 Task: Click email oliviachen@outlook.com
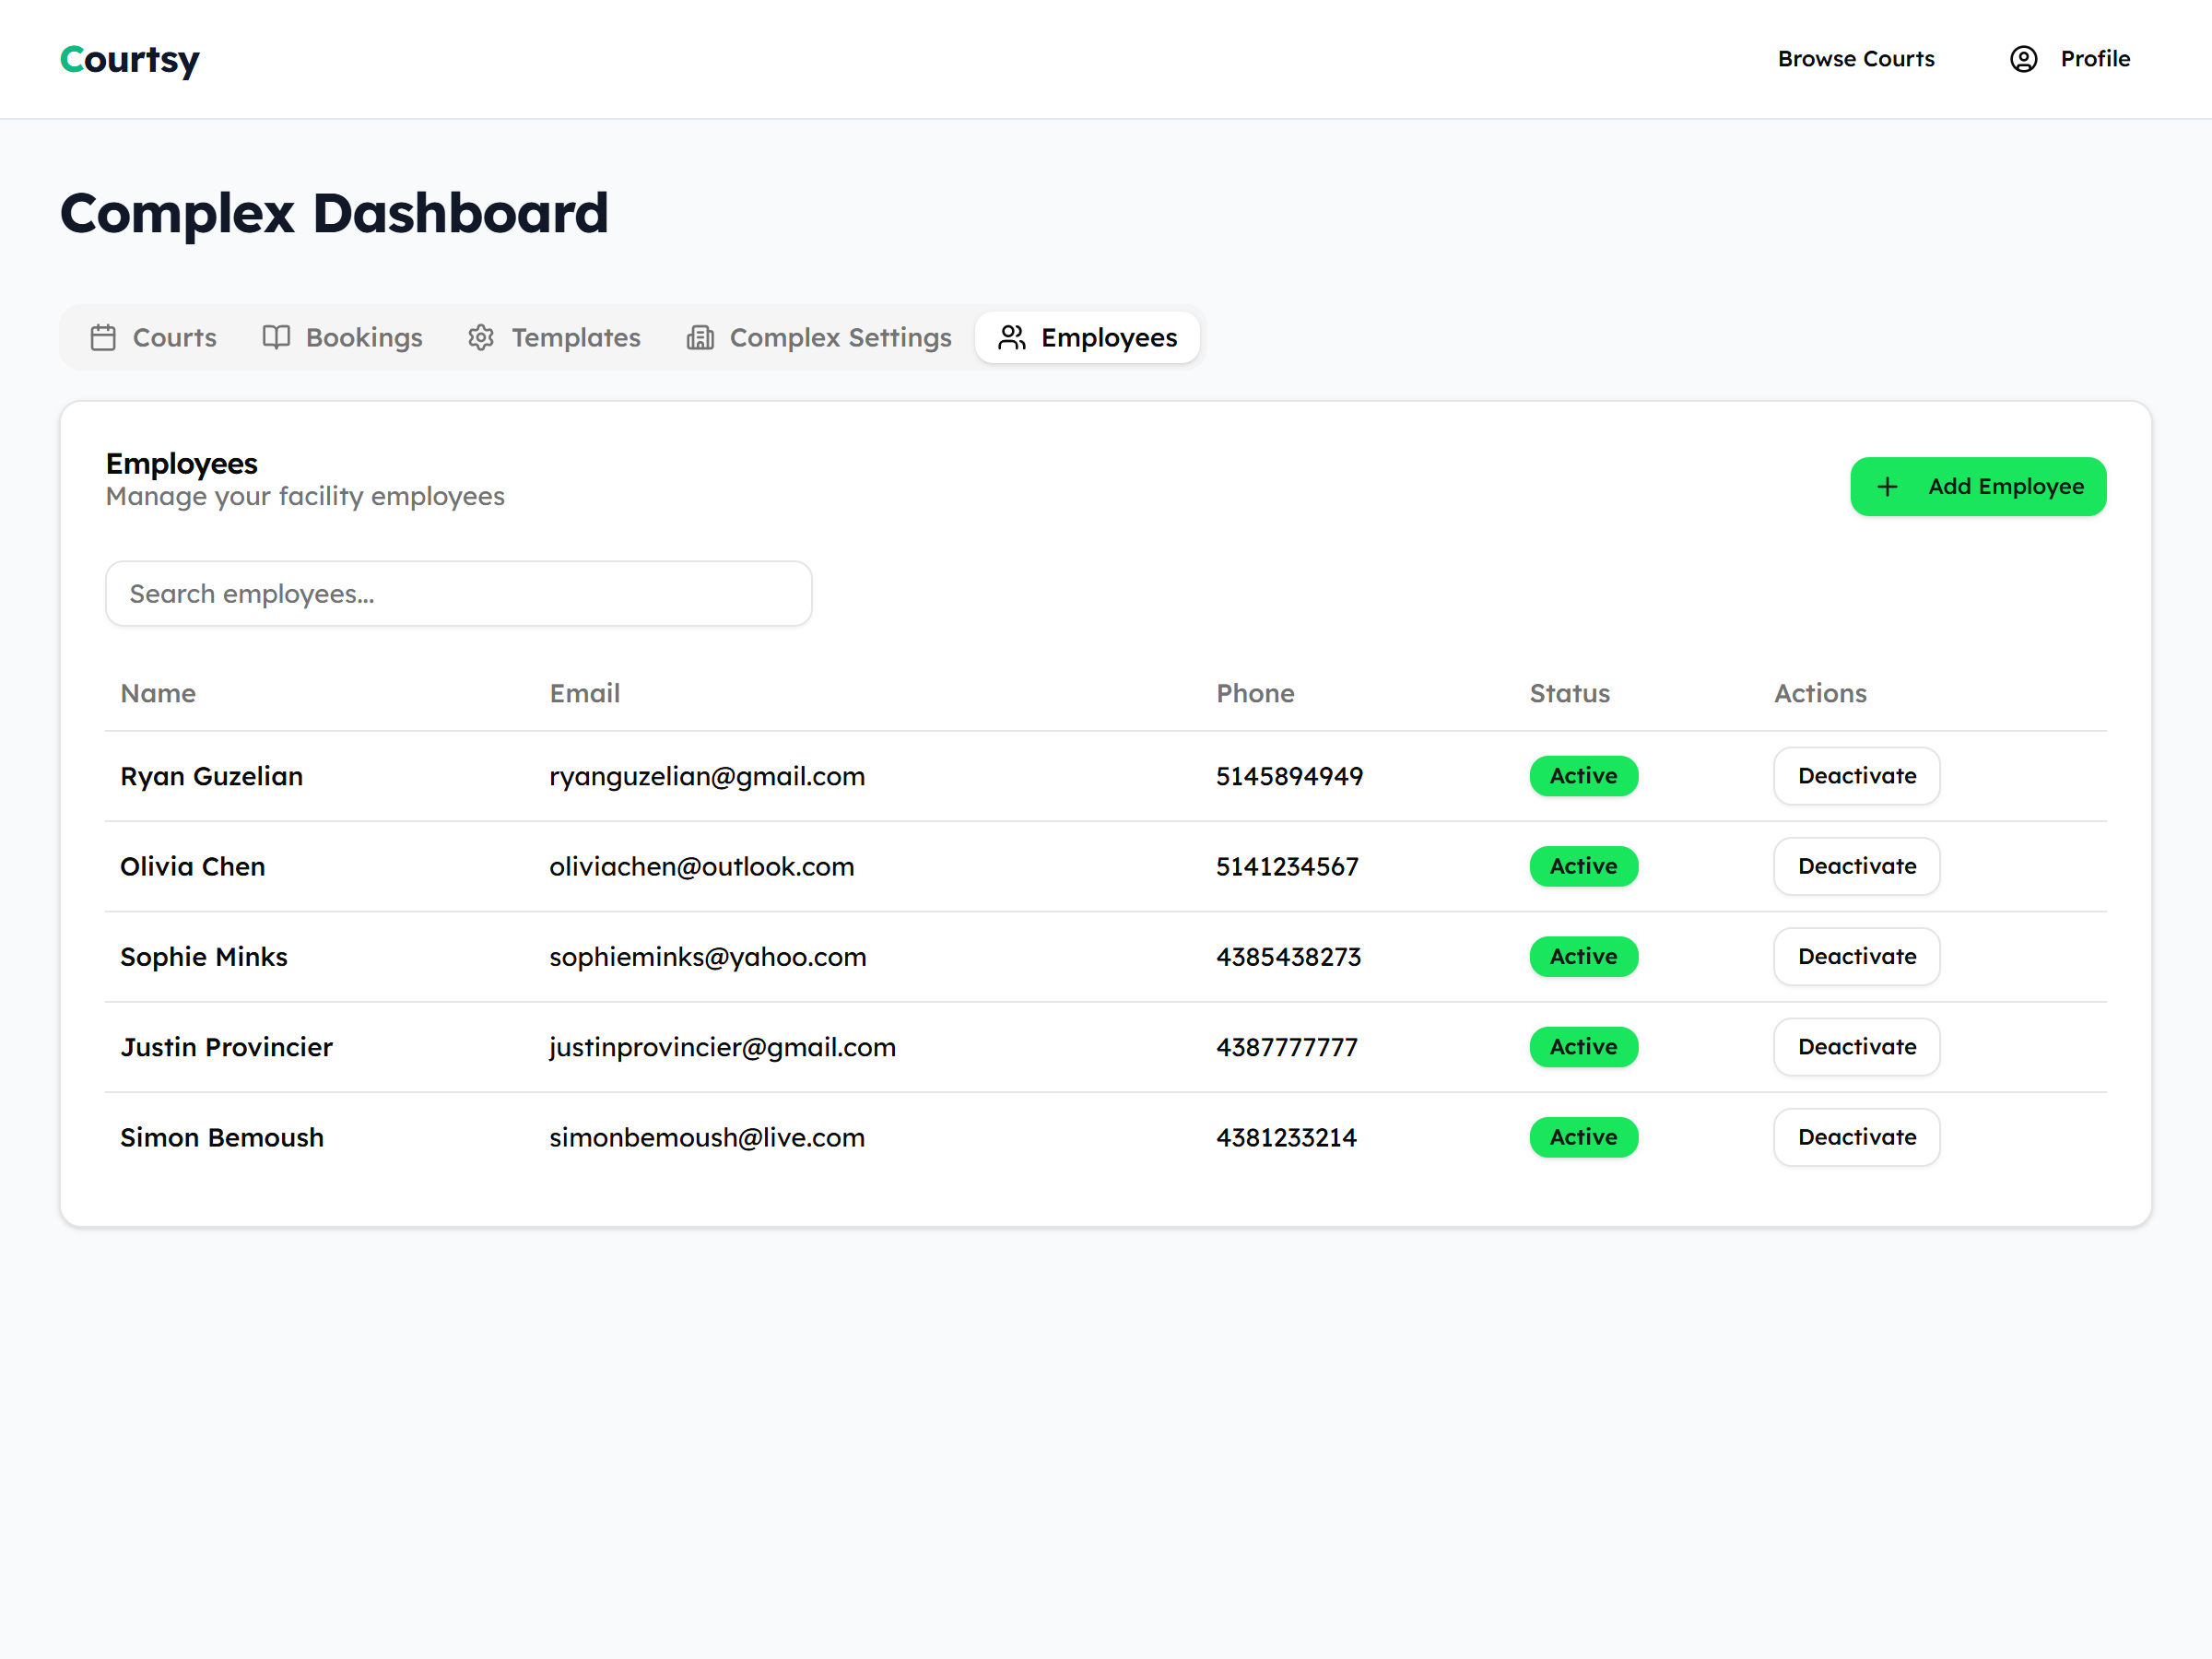click(x=702, y=867)
